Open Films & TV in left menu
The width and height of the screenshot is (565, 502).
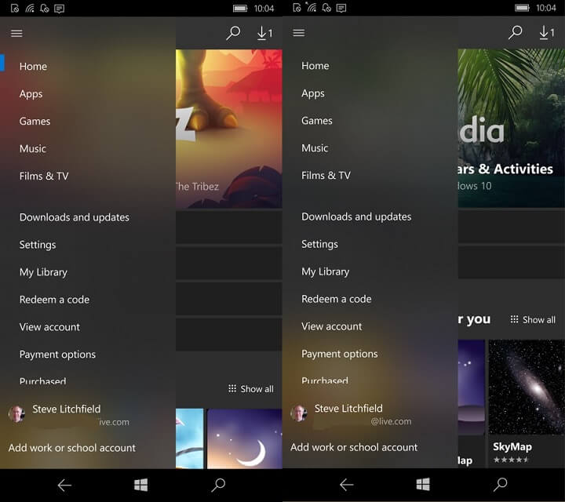tap(44, 176)
